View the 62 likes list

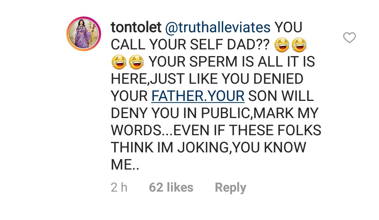[x=171, y=187]
